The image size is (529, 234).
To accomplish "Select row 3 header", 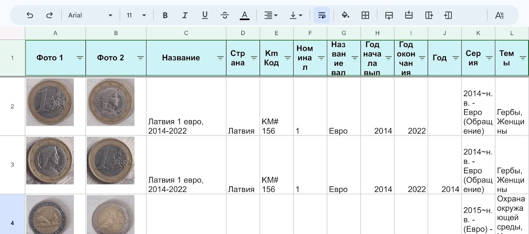I will pos(12,165).
